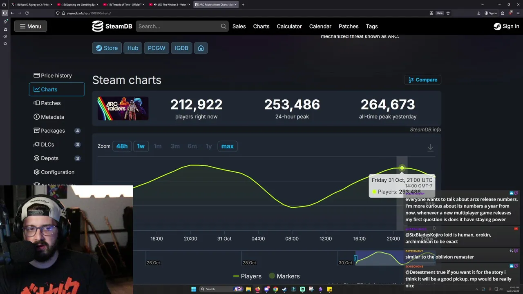Open Chrome from the taskbar

pos(275,289)
